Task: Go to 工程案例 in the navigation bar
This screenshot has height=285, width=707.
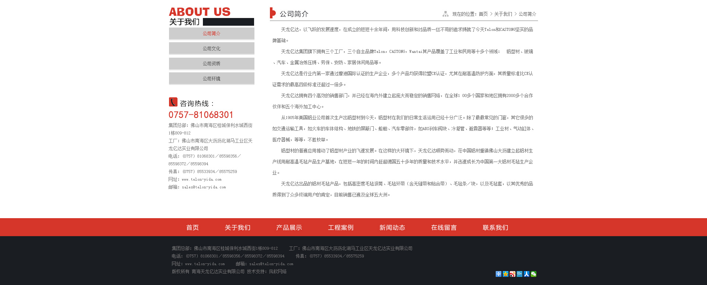Action: coord(341,228)
